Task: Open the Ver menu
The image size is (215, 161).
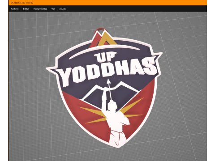Action: point(53,9)
